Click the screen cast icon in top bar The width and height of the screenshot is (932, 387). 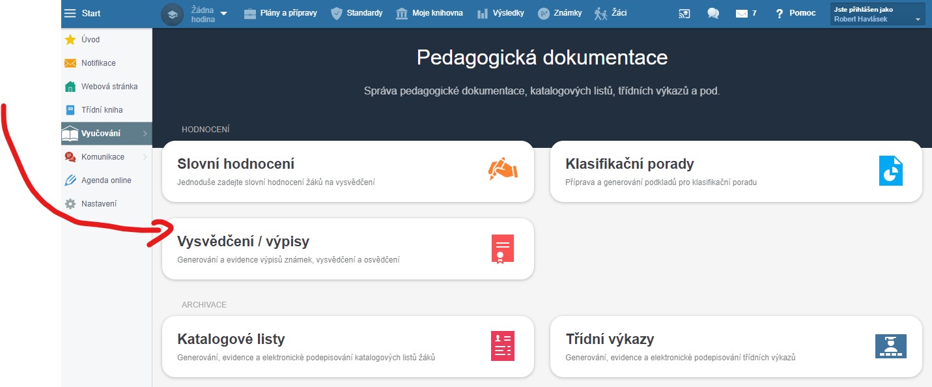(x=684, y=13)
